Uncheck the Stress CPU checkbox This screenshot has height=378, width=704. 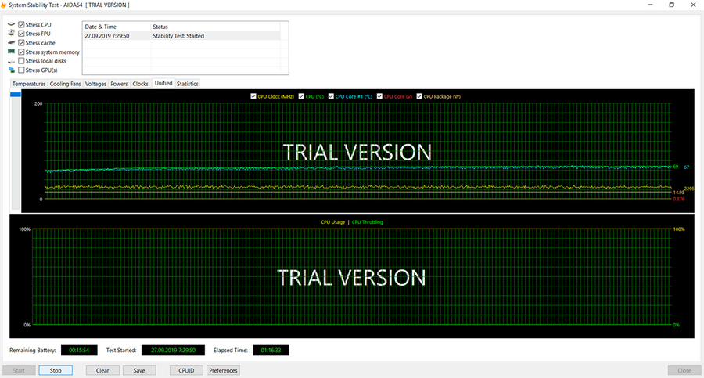[21, 25]
